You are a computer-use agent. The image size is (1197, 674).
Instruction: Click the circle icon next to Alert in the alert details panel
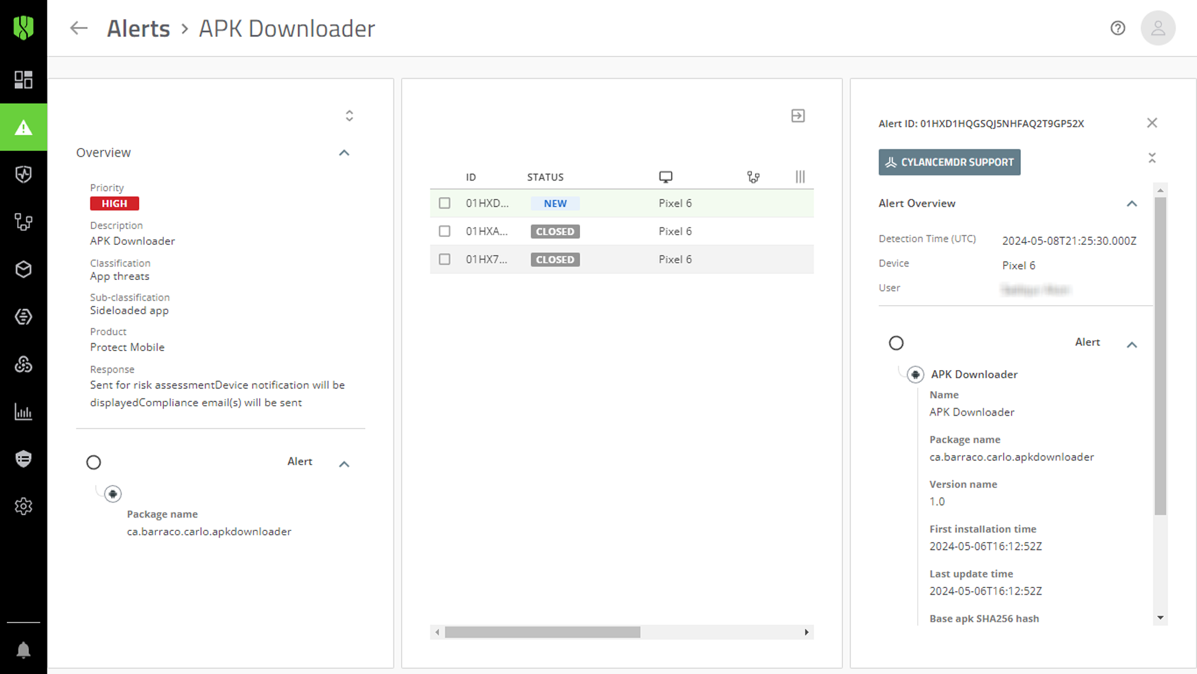pyautogui.click(x=896, y=343)
